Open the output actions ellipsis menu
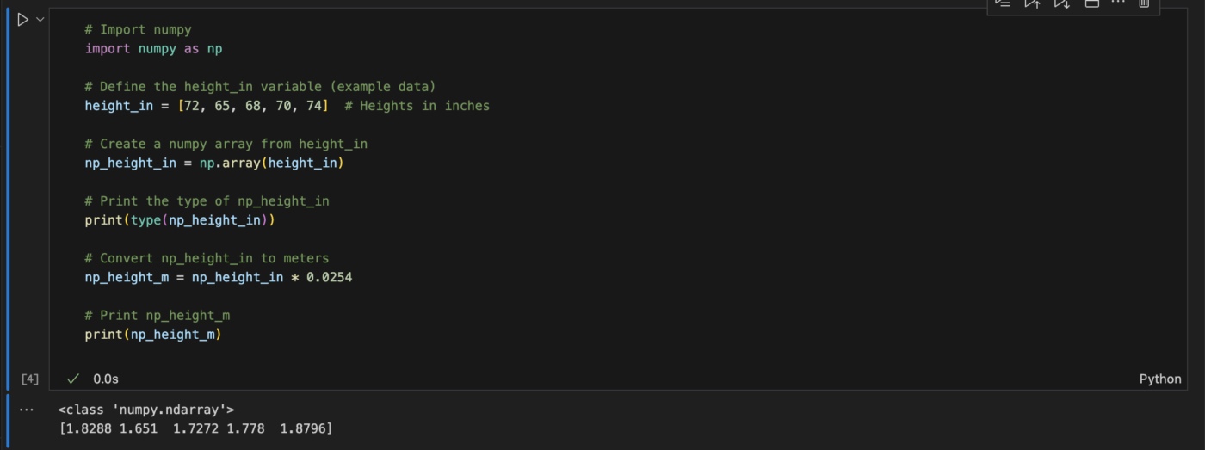The image size is (1205, 450). [x=26, y=410]
